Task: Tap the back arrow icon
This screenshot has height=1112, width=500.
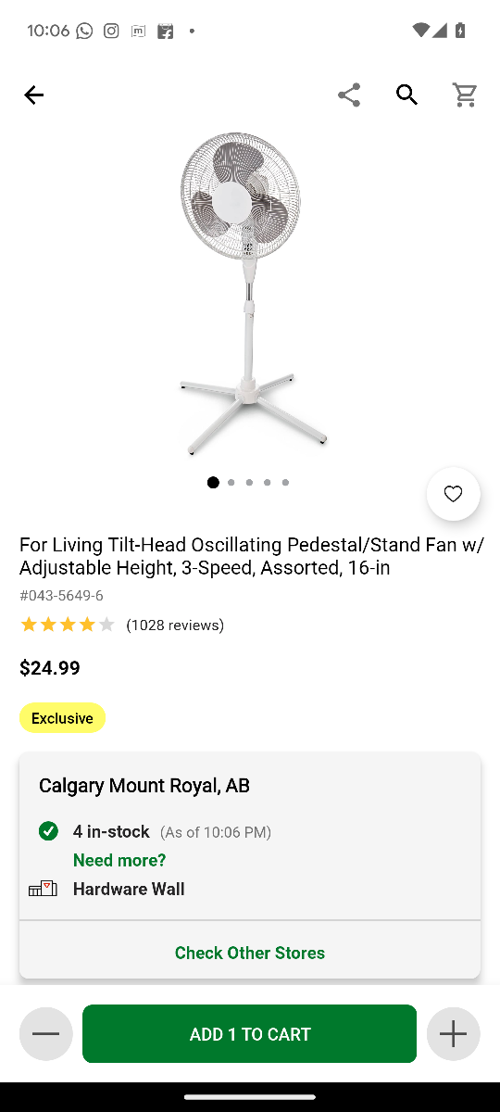Action: pos(33,95)
